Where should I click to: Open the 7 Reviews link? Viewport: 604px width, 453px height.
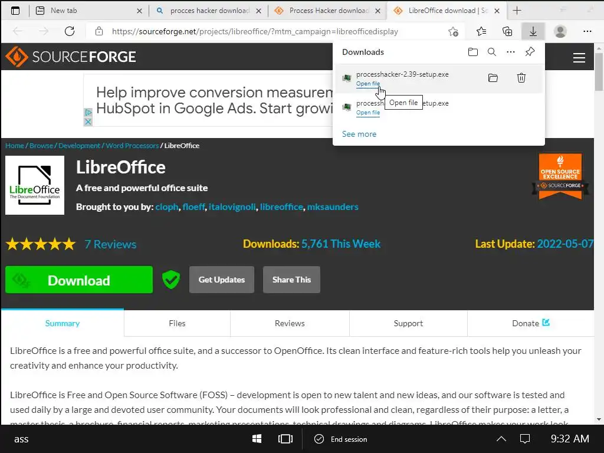pos(110,244)
